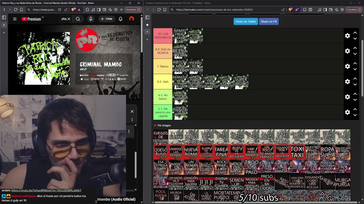Select SUSHI song tile in image pool
This screenshot has width=364, height=204.
click(176, 137)
